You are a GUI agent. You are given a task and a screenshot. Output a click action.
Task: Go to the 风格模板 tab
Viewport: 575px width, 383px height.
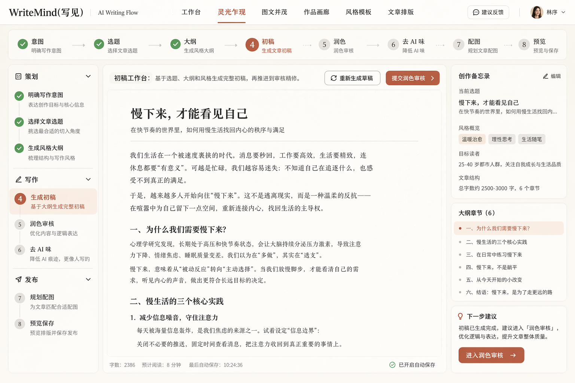359,12
